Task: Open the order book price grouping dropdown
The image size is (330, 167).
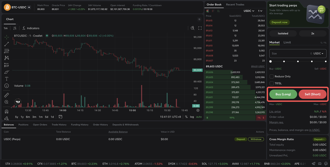Action: coord(260,11)
